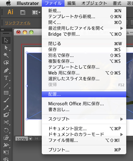Choose 別名で保存...

click(x=84, y=55)
